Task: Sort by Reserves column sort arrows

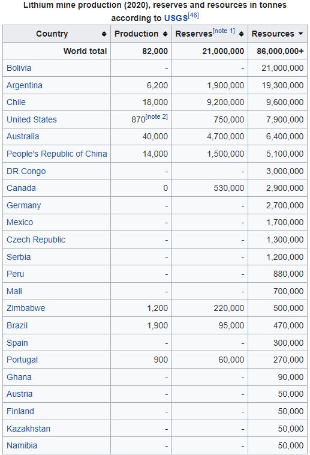Action: coord(241,34)
